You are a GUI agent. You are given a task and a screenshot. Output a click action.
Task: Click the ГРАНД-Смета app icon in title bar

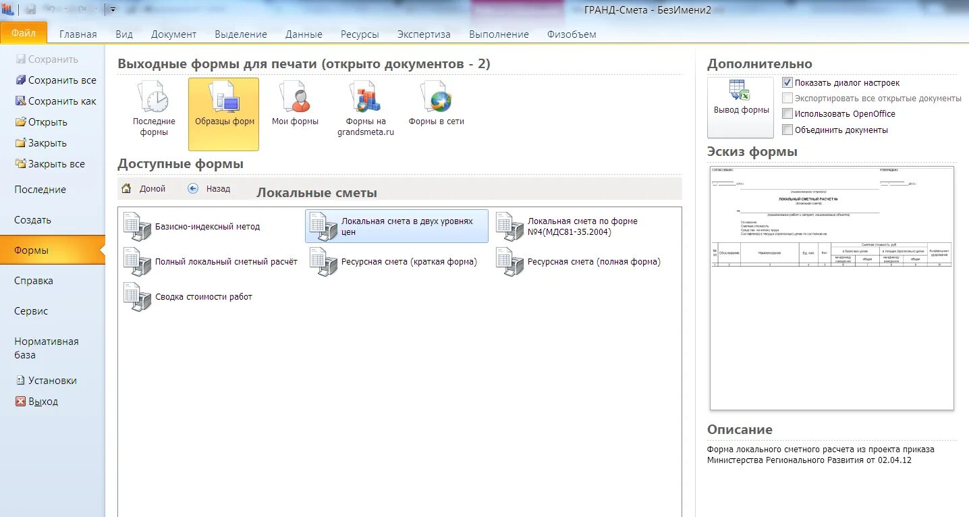point(7,9)
